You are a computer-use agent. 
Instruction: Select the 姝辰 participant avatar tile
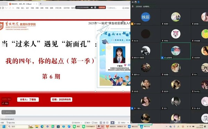145,17
